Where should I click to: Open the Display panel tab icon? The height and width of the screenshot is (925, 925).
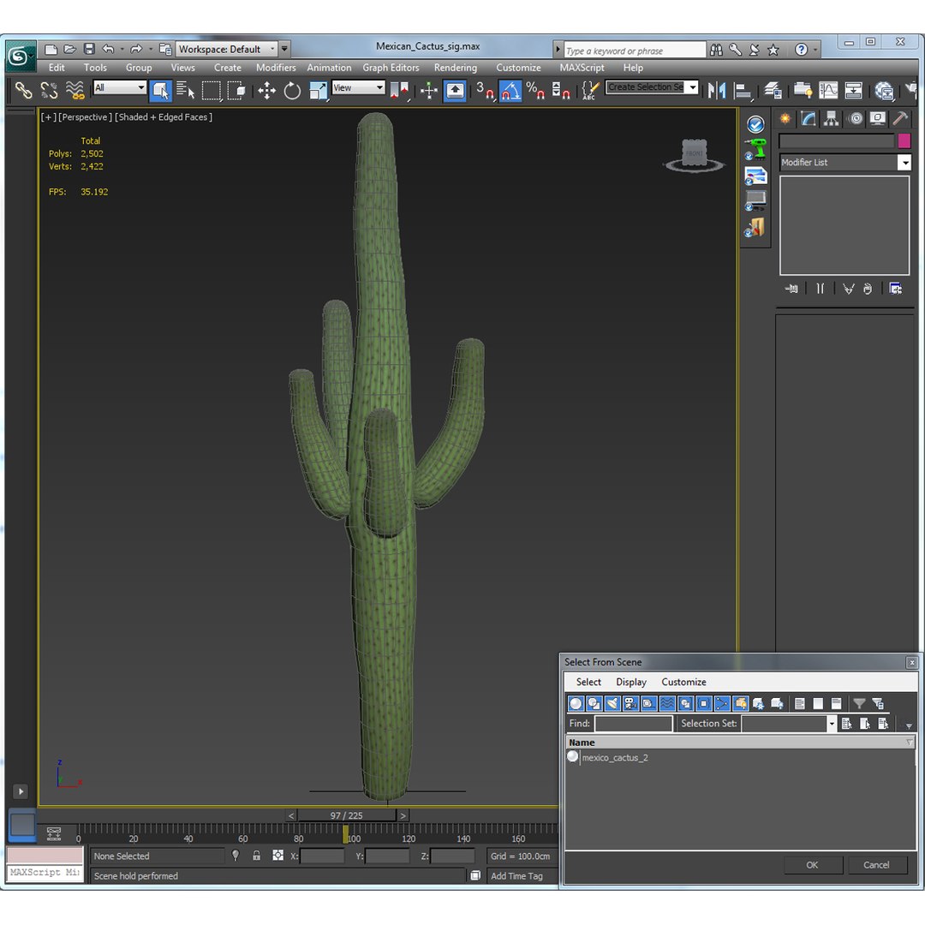tap(878, 118)
